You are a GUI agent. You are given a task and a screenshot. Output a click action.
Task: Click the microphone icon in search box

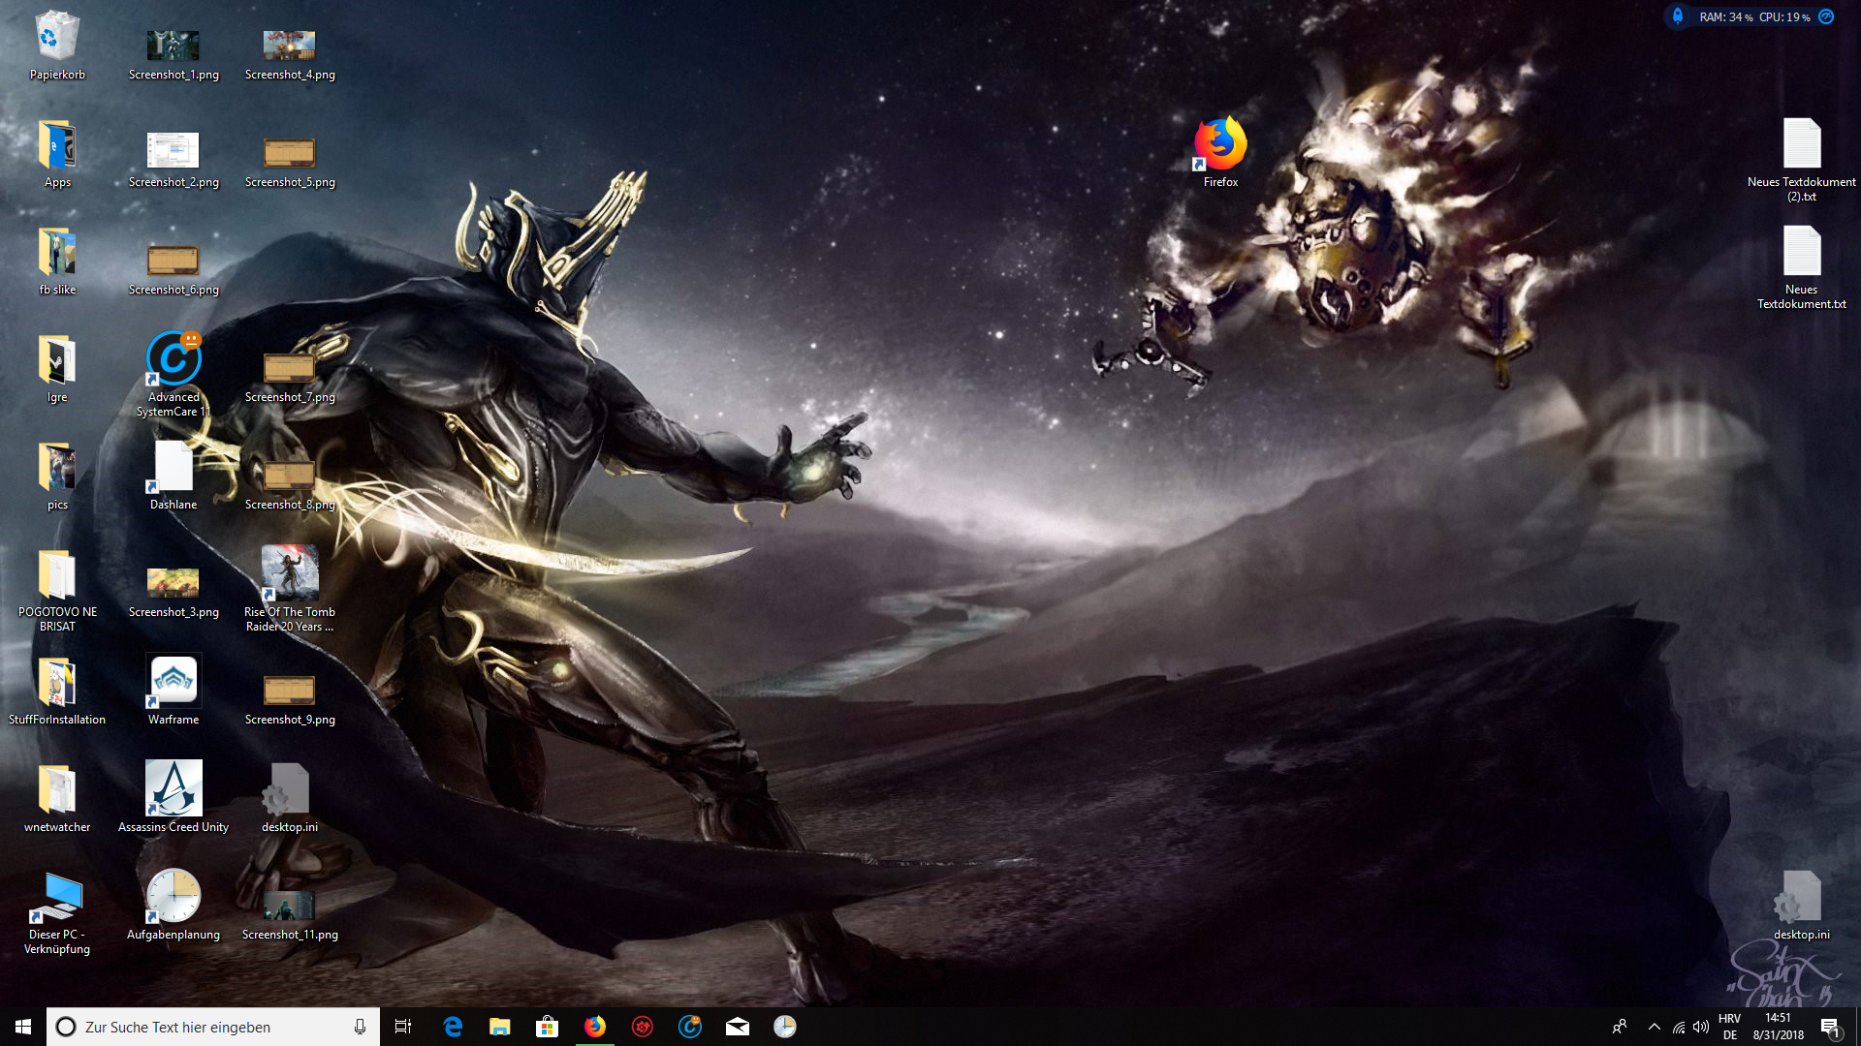(360, 1027)
